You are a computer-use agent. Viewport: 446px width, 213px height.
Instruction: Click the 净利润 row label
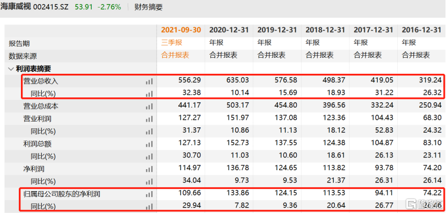click(34, 169)
